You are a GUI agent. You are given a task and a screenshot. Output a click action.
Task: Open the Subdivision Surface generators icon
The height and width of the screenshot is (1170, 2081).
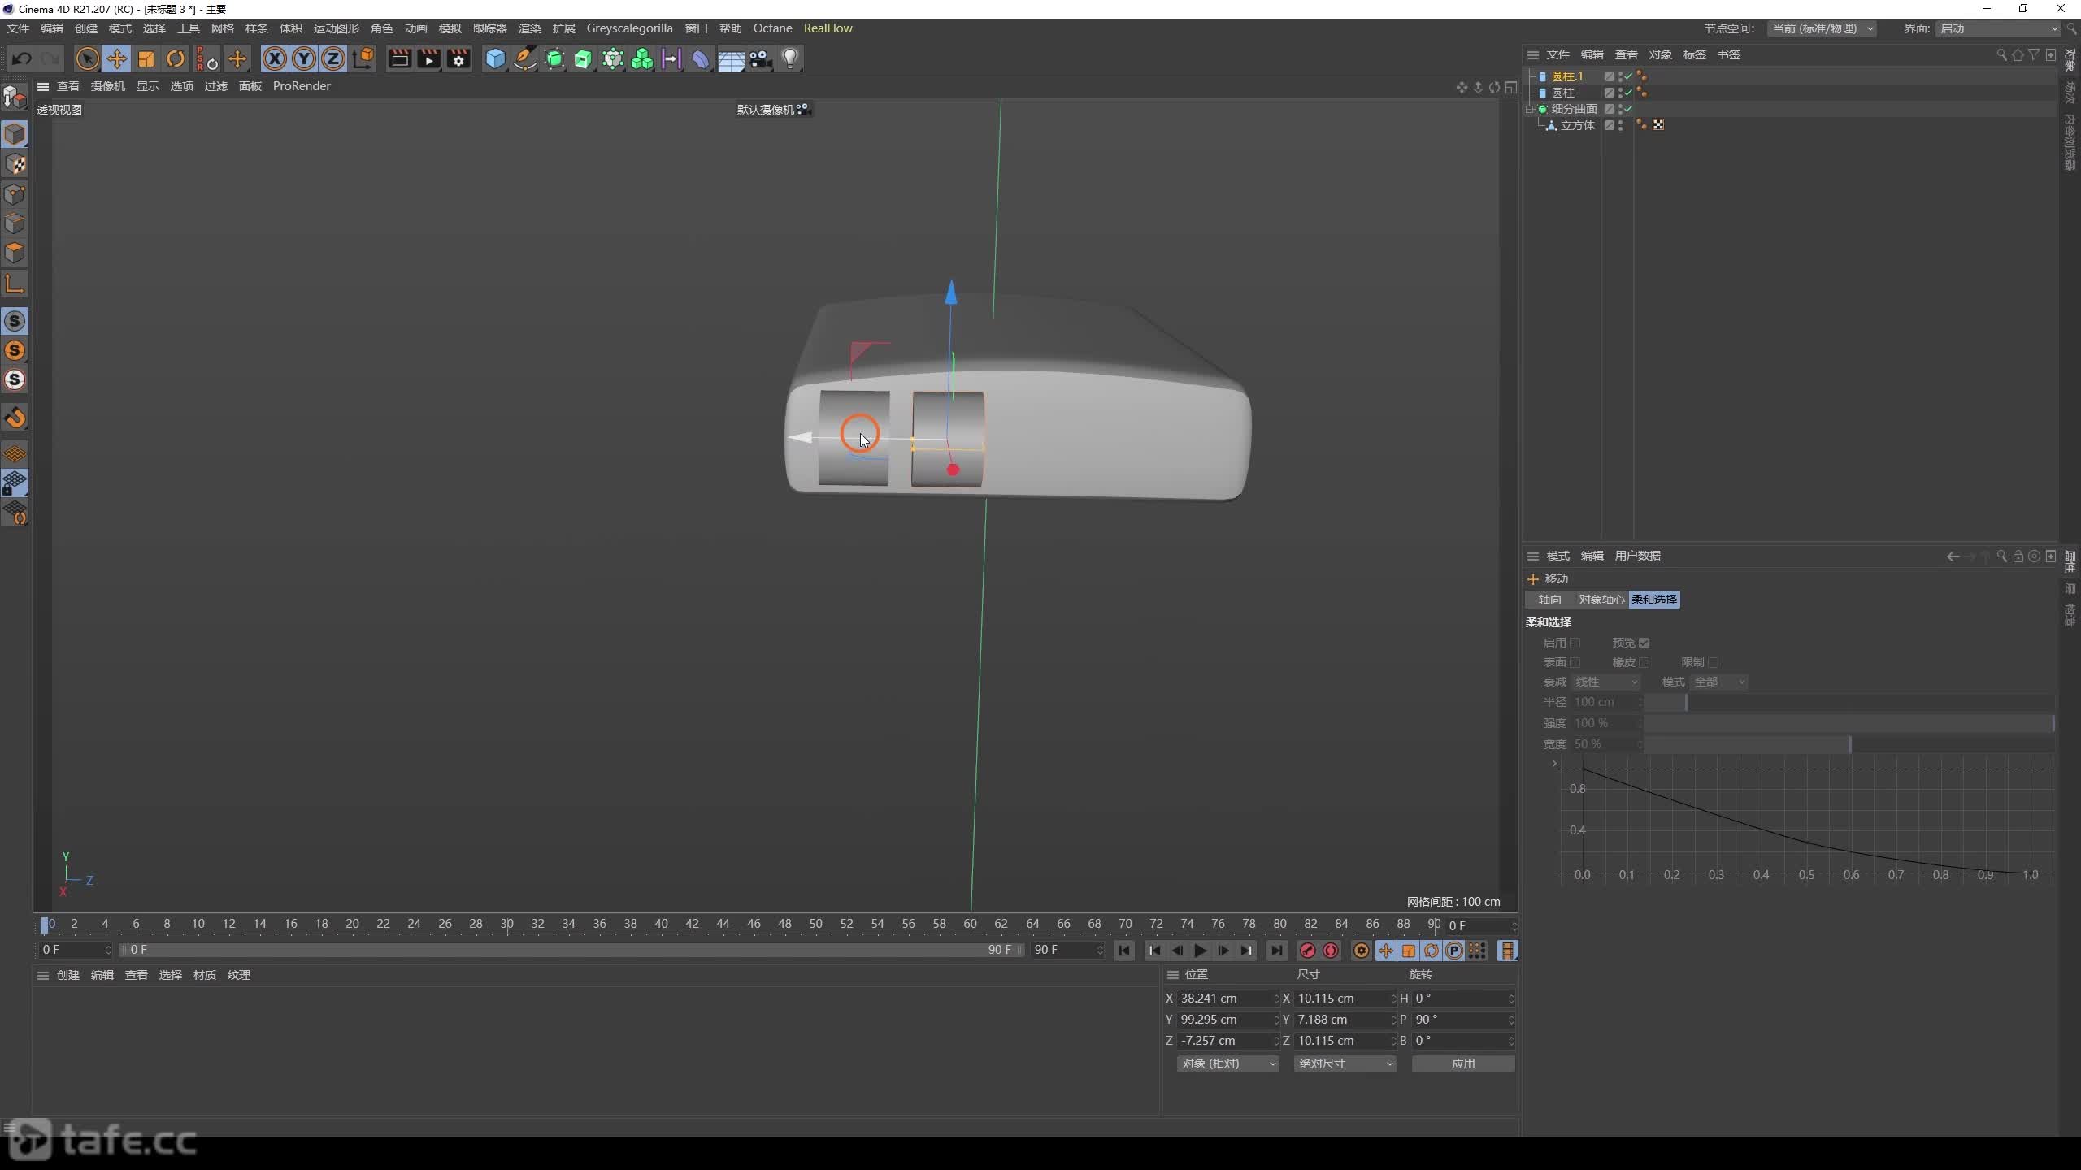pos(554,58)
